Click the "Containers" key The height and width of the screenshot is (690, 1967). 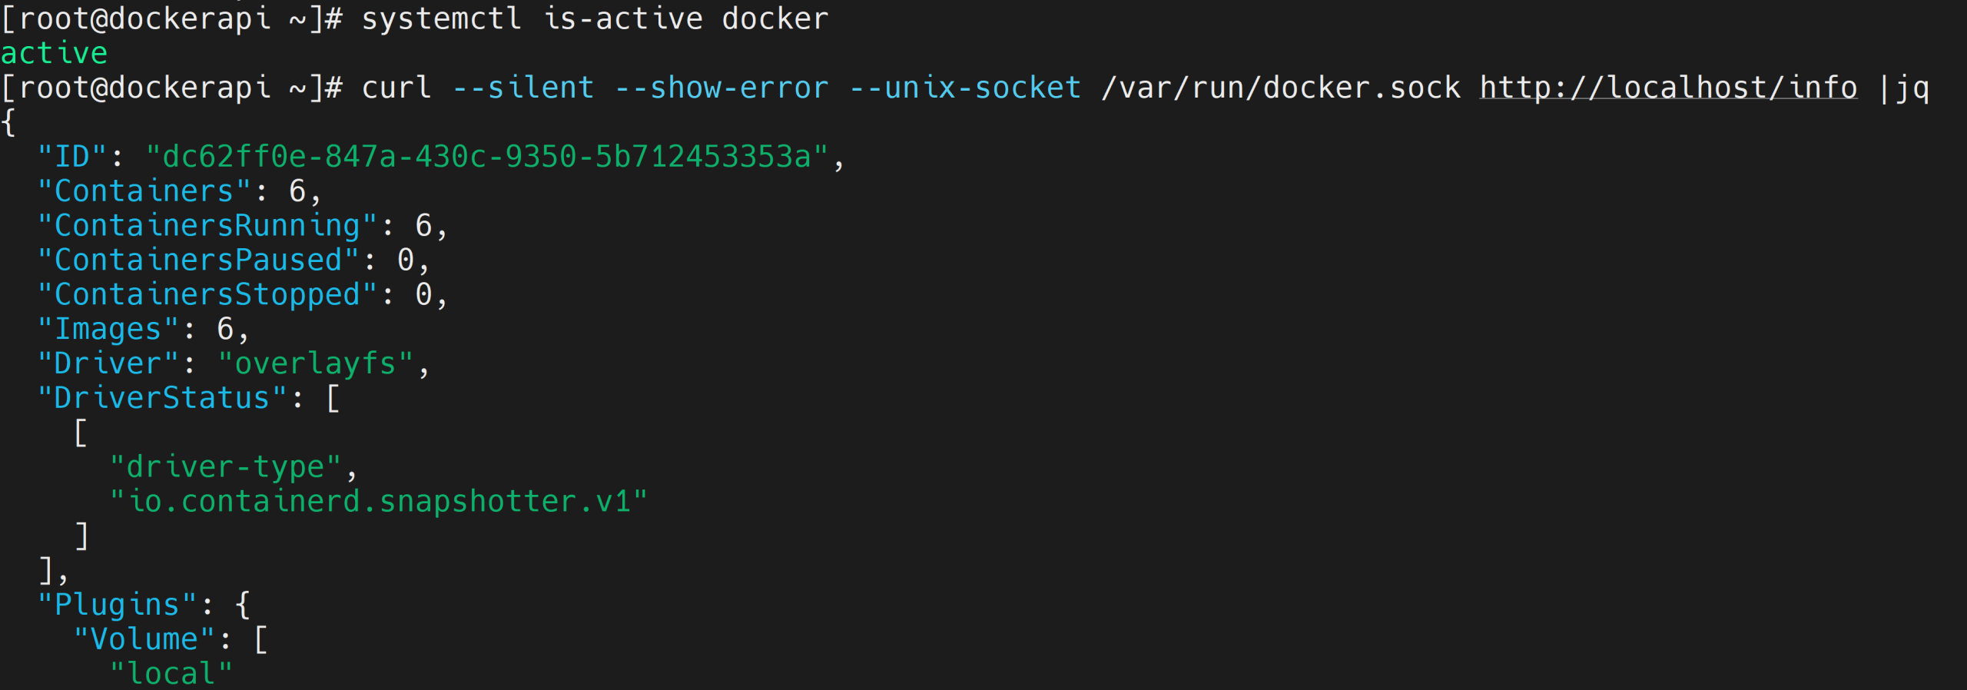(x=144, y=191)
